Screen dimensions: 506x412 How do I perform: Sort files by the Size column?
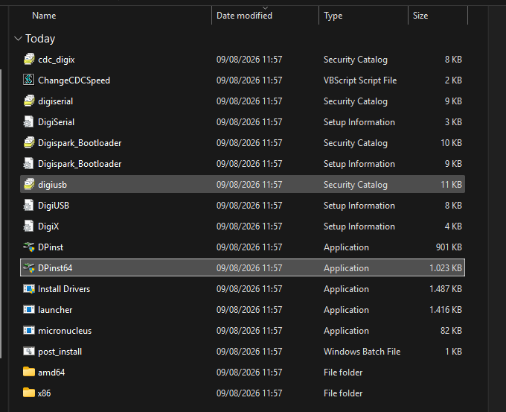(420, 16)
